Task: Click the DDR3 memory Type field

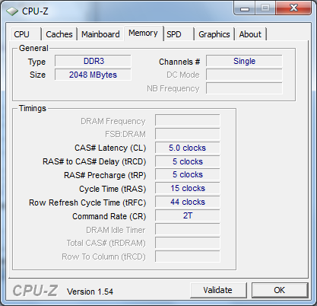Action: click(93, 61)
